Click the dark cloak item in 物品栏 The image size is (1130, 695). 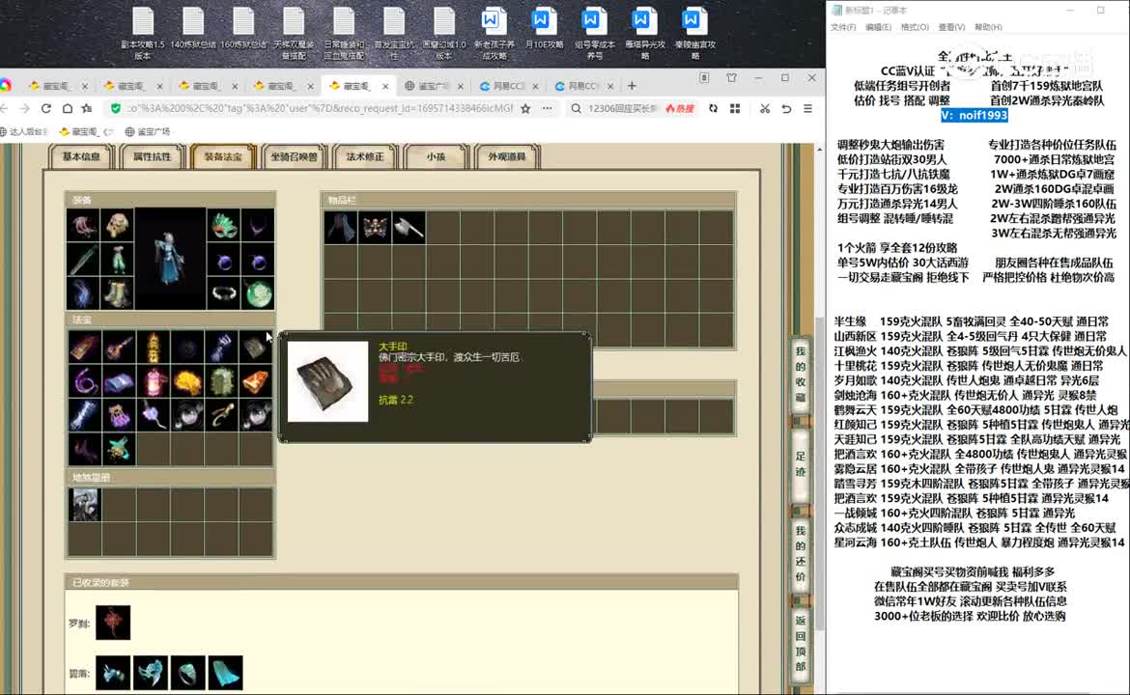(341, 228)
